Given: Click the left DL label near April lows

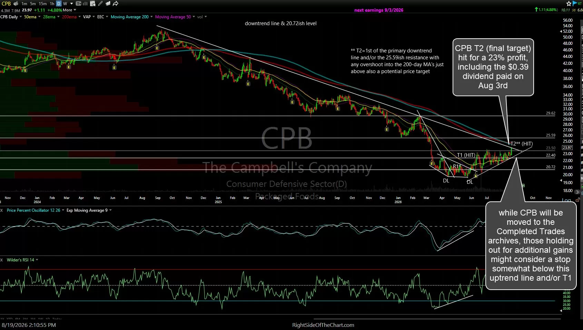Looking at the screenshot, I should [x=446, y=180].
